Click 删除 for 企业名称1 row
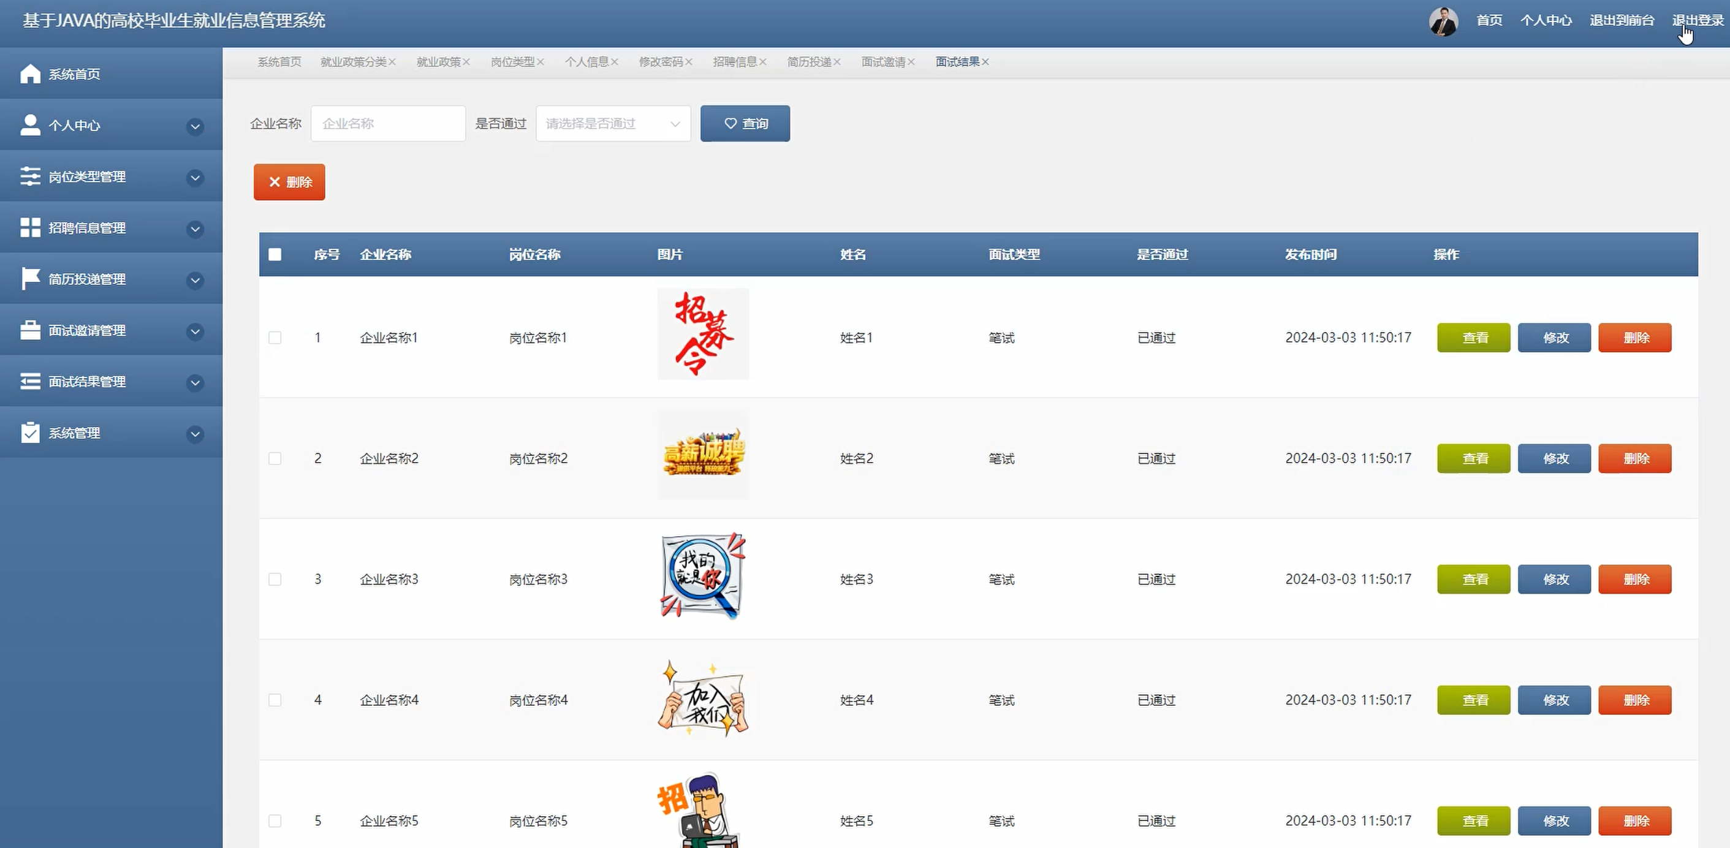Image resolution: width=1730 pixels, height=848 pixels. (1634, 338)
